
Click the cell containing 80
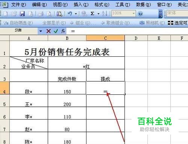pos(67,126)
